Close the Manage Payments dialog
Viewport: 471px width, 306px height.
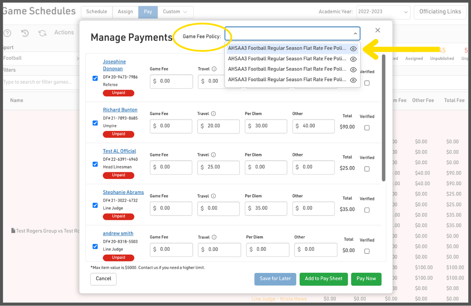point(378,30)
